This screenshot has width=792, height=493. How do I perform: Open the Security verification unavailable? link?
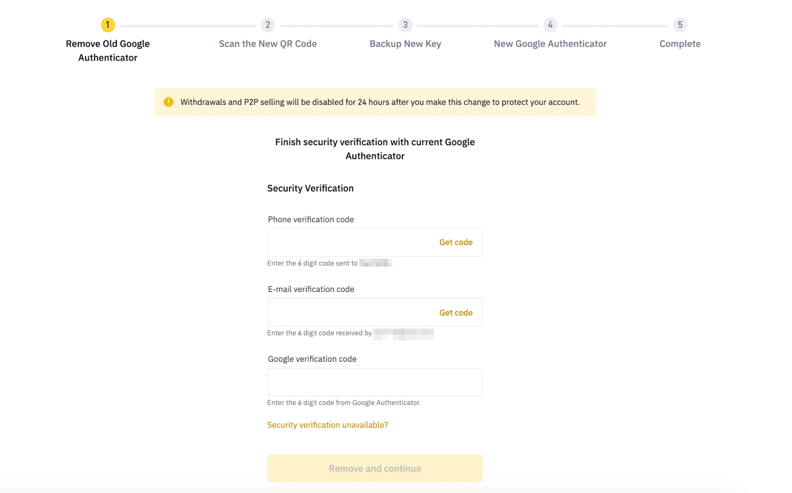(x=327, y=425)
